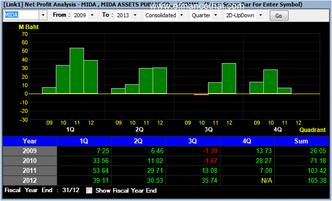Toggle the Show Fiscal Year End checkbox
The width and height of the screenshot is (332, 201).
[89, 191]
